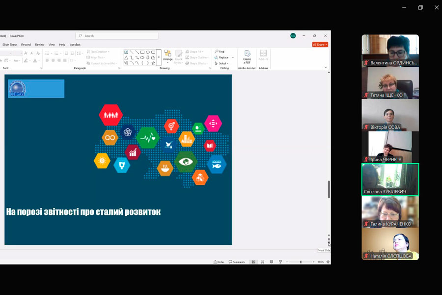Click the Quick Styles icon
The height and width of the screenshot is (295, 442).
179,54
